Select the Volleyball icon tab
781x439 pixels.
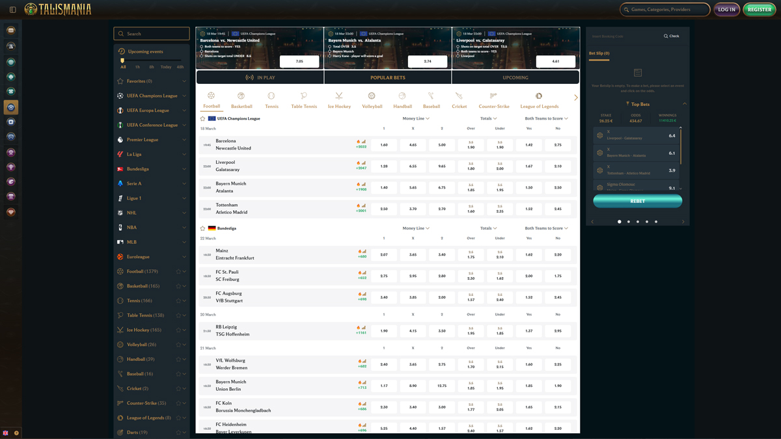(x=372, y=96)
